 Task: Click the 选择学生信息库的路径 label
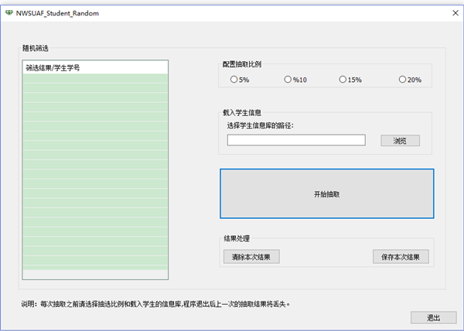tap(261, 125)
